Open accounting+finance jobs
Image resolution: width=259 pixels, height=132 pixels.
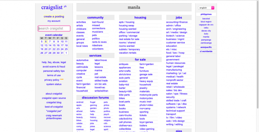coord(177,22)
